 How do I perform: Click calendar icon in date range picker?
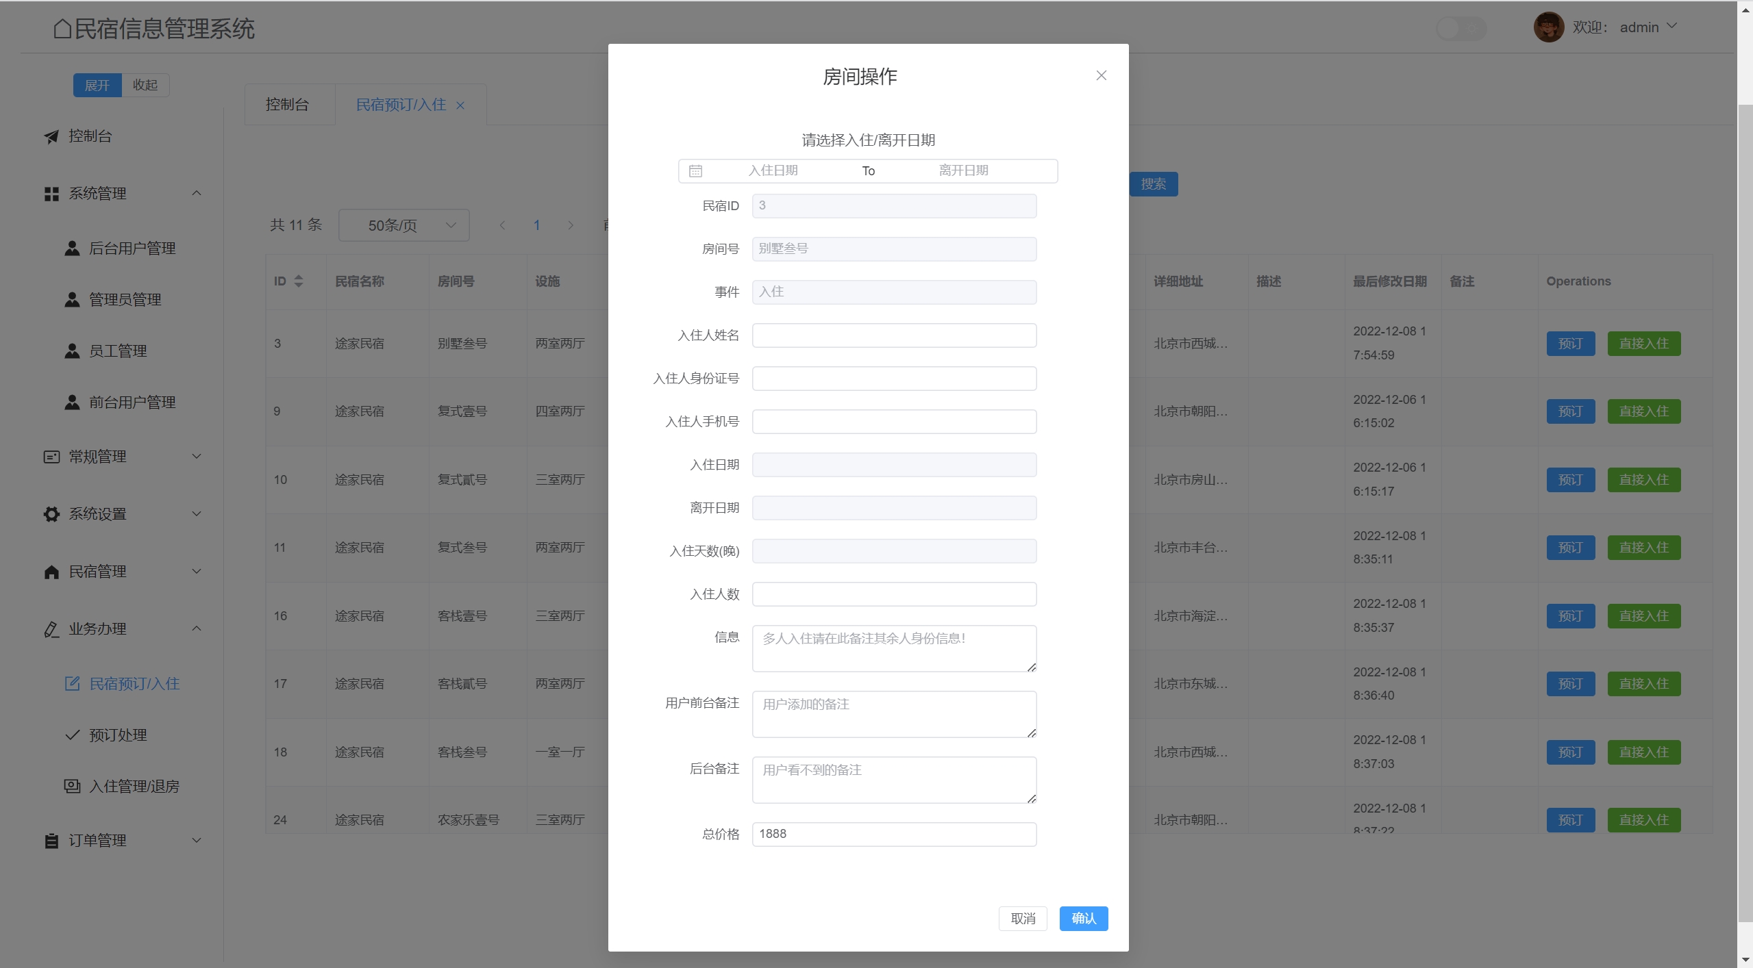[x=695, y=171]
